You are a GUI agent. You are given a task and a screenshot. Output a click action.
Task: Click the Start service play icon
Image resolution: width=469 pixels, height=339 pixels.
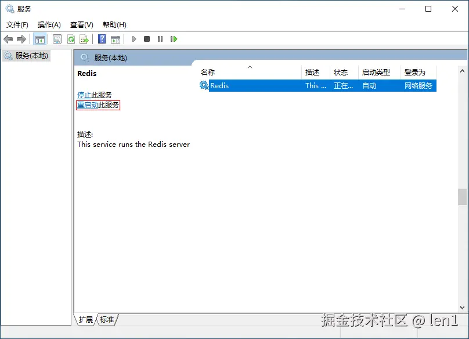pos(134,39)
